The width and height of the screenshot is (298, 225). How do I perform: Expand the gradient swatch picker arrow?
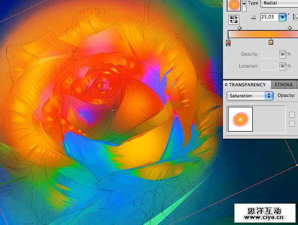tap(244, 4)
